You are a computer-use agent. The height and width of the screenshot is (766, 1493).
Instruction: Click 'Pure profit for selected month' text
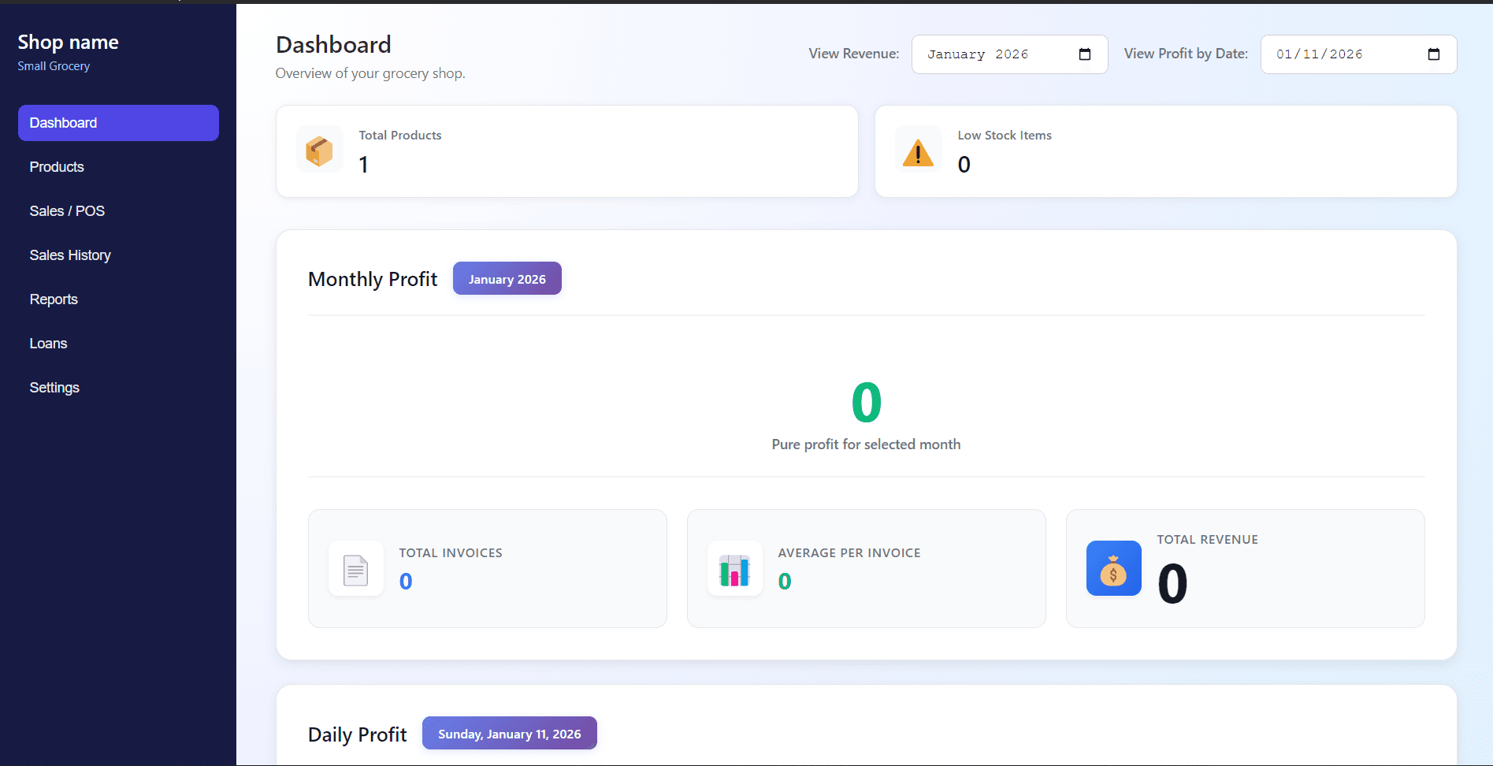866,444
